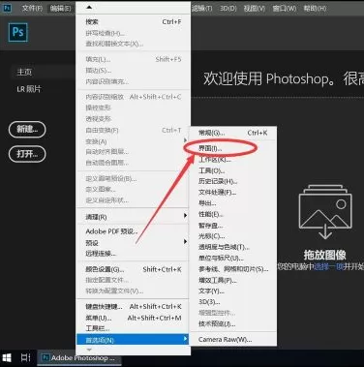Image resolution: width=364 pixels, height=367 pixels.
Task: Open 颜色设置(G)... dialog
Action: pos(133,269)
